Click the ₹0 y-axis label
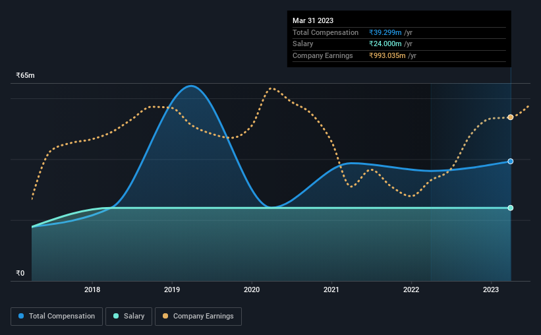The width and height of the screenshot is (541, 335). [20, 273]
